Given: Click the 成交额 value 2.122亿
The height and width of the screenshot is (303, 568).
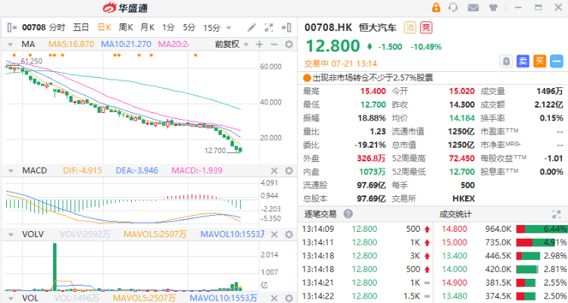Looking at the screenshot, I should tap(549, 105).
